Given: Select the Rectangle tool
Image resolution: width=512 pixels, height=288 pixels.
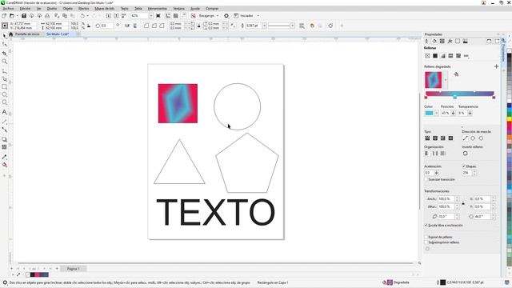Looking at the screenshot, I should pyautogui.click(x=4, y=86).
